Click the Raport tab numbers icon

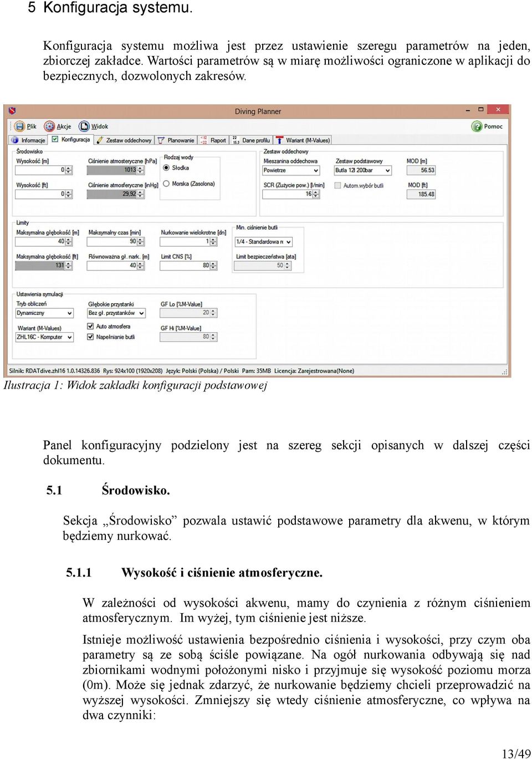[204, 140]
